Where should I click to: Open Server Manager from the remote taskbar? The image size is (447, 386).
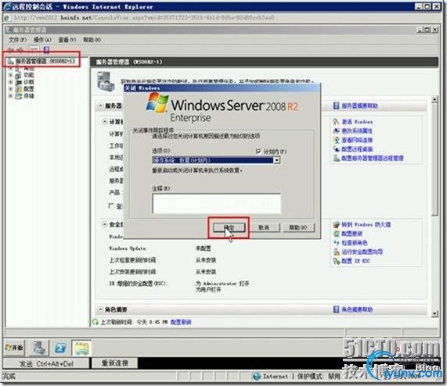(x=39, y=348)
